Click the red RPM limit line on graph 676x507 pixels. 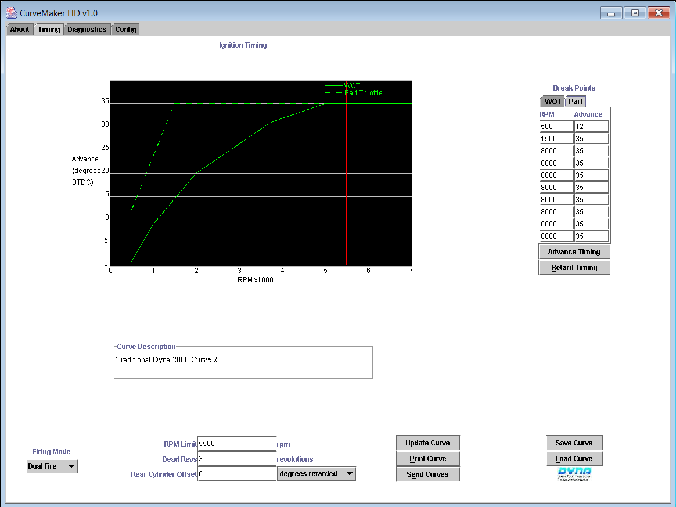click(x=347, y=186)
